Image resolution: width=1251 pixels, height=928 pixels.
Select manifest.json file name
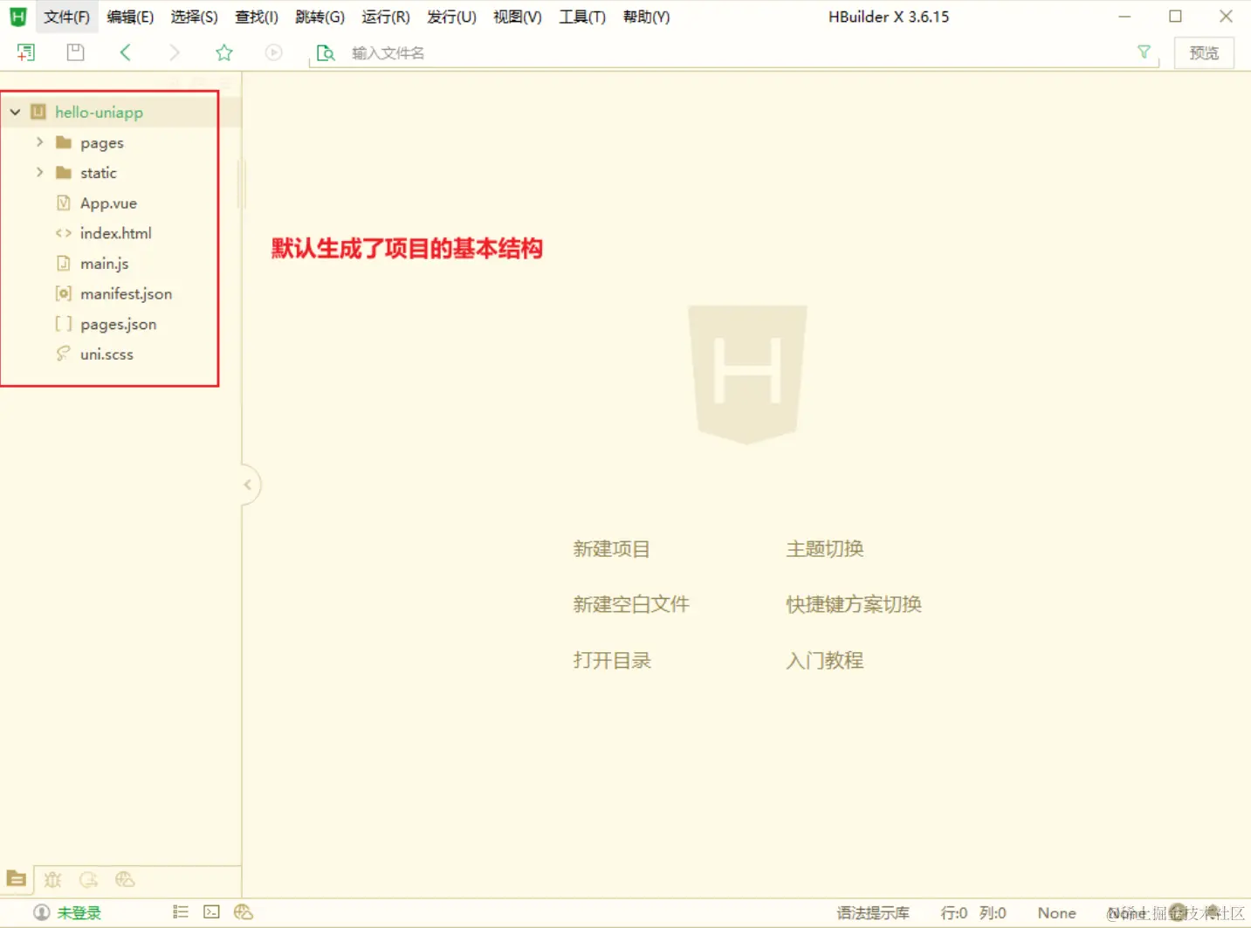(126, 293)
